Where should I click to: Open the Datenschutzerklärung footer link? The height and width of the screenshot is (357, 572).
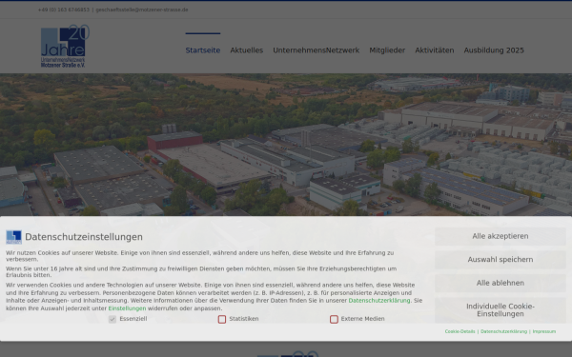[x=503, y=331]
